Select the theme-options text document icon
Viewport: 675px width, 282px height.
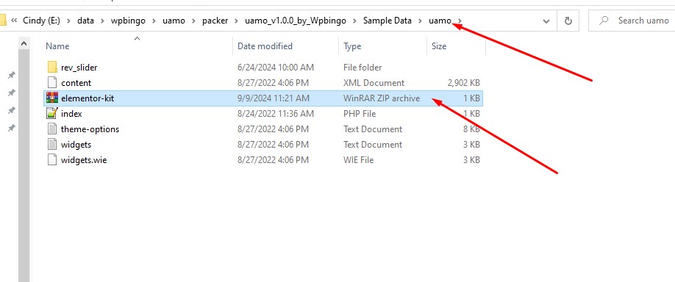point(52,129)
